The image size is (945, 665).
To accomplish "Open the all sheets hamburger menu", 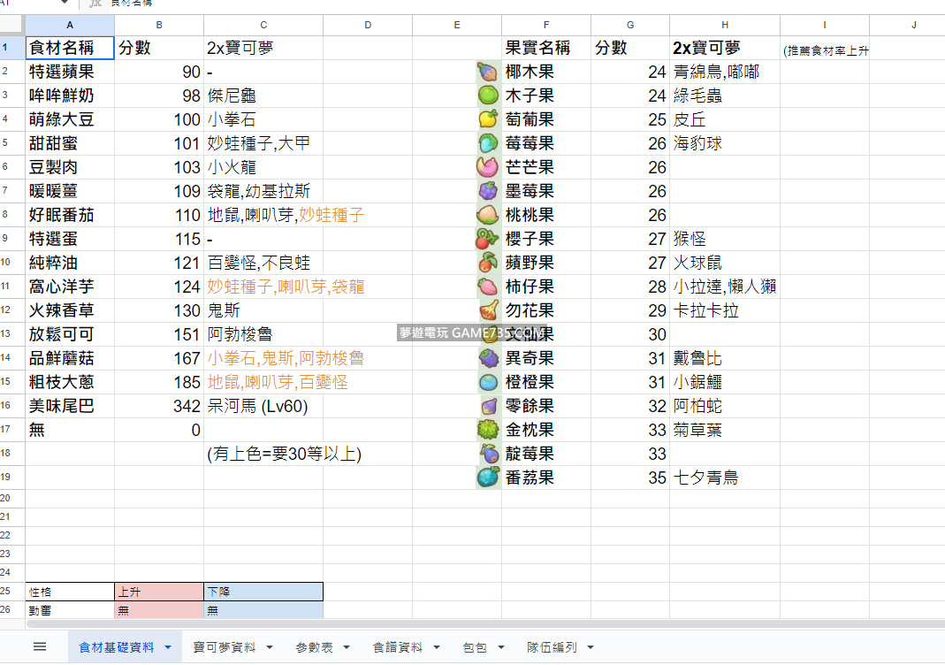I will [x=40, y=646].
